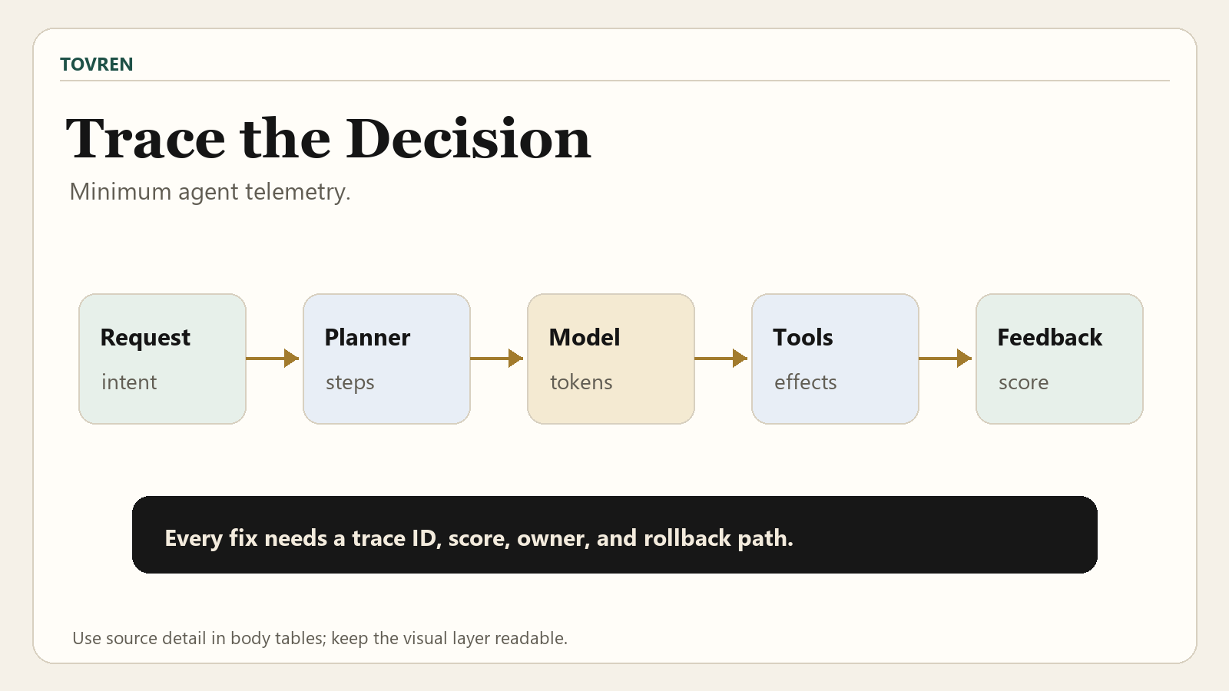The image size is (1229, 691).
Task: Click the Feedback heading text
Action: [1050, 337]
